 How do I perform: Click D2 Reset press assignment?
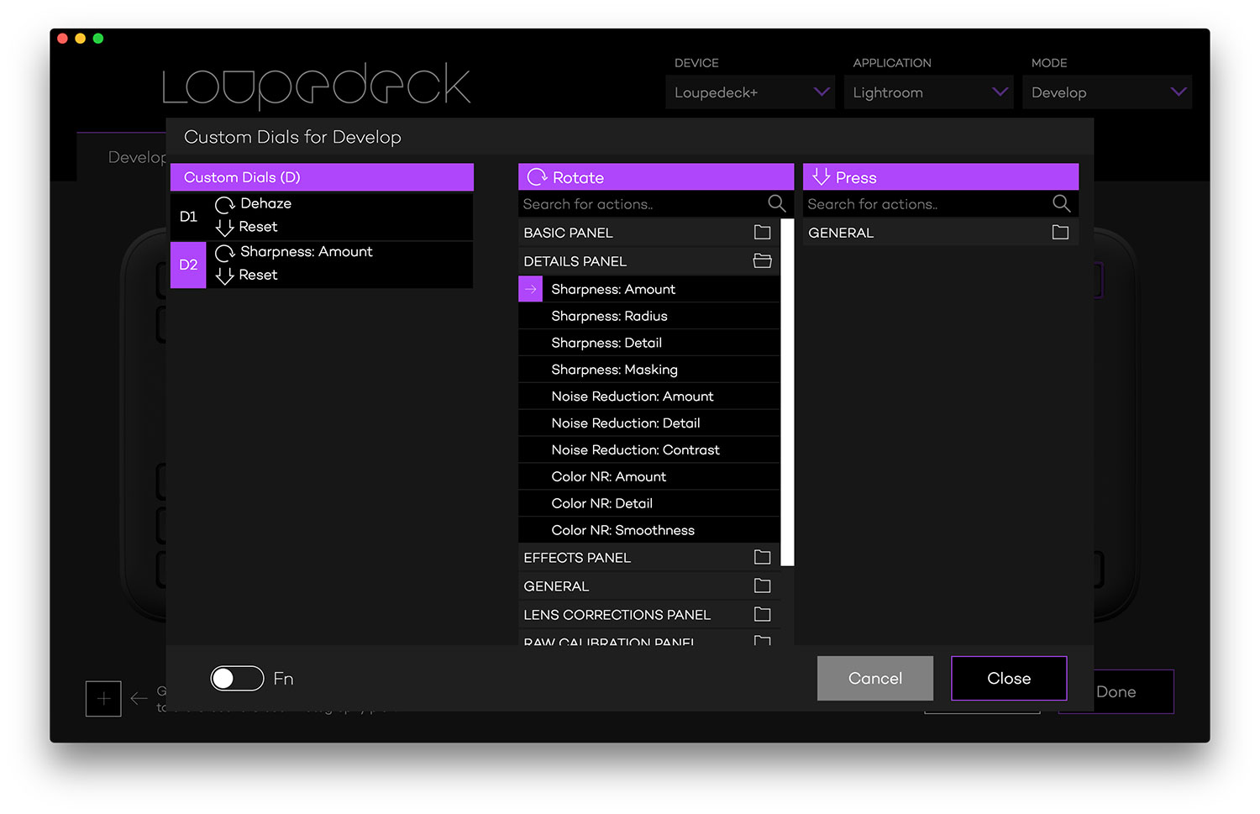[258, 276]
